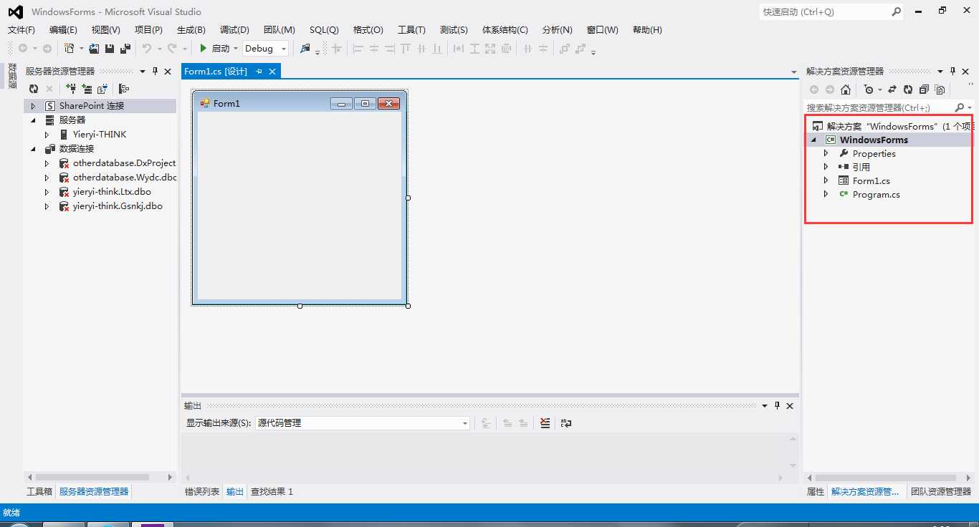
Task: Collapse the WindowsForms project node
Action: click(813, 140)
